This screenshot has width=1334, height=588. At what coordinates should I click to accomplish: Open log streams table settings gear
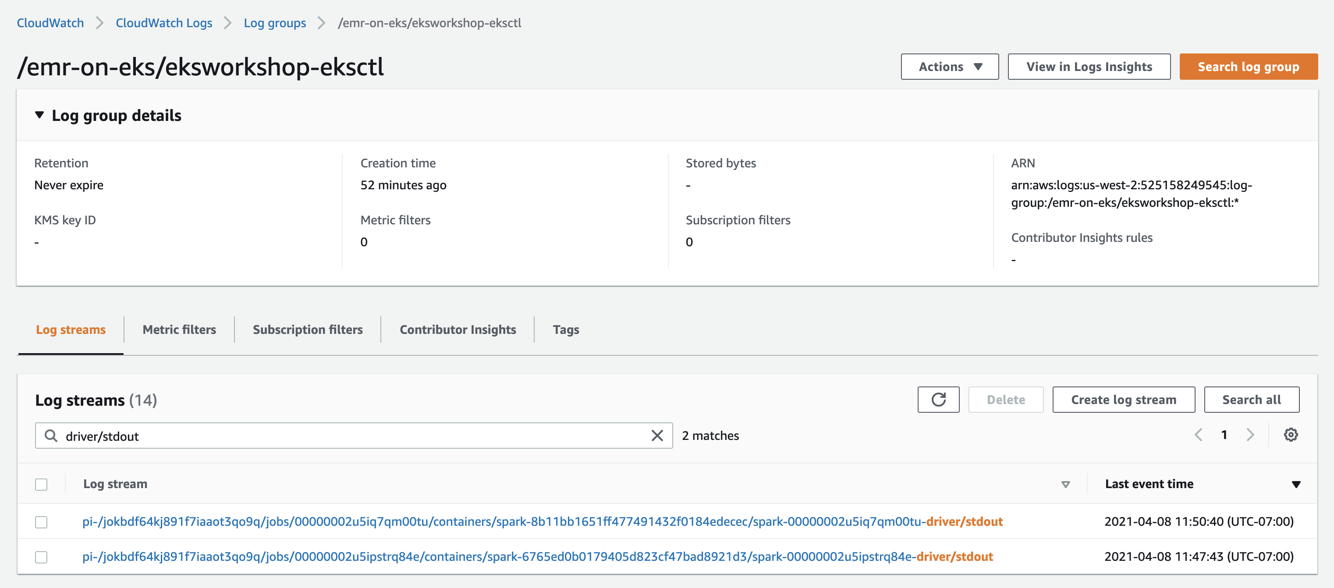pyautogui.click(x=1291, y=435)
